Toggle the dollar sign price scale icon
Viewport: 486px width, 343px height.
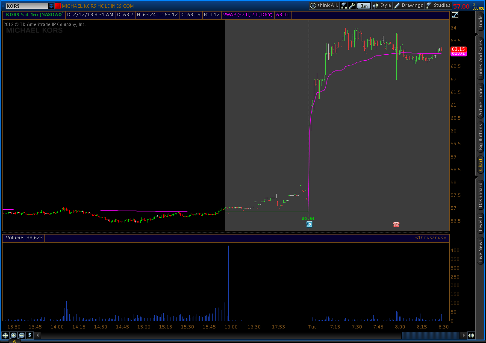[x=30, y=335]
